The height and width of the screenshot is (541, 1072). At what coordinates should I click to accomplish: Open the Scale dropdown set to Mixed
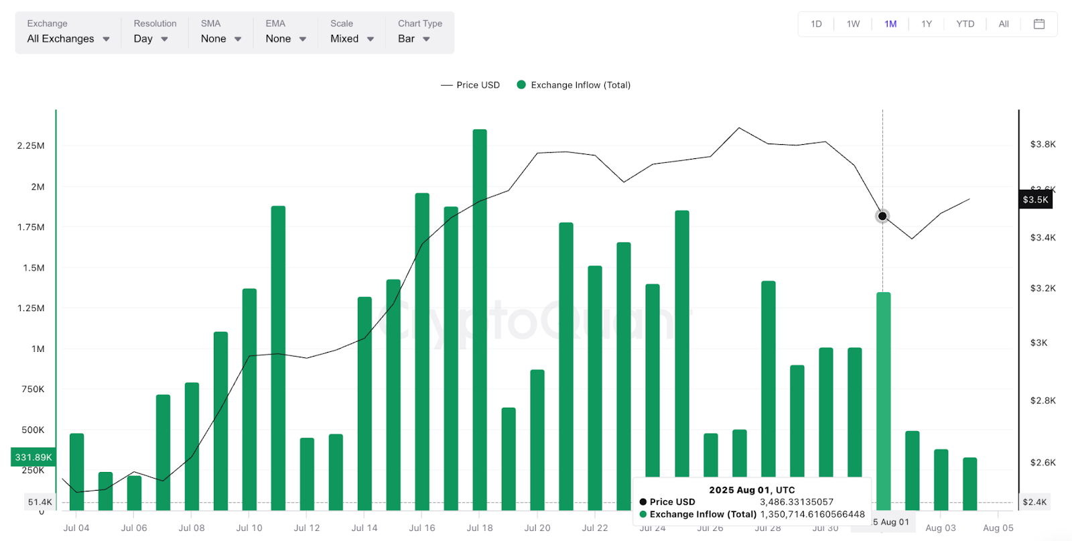[352, 39]
